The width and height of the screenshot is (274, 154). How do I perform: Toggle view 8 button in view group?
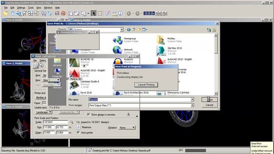coord(166,13)
